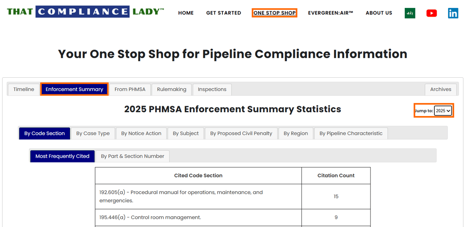Screen dimensions: 464x227
Task: Click That Compliance Lady logo
Action: (x=86, y=12)
